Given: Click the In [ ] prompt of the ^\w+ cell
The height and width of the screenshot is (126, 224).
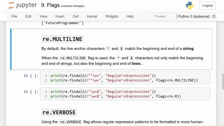Looking at the screenshot, I should pyautogui.click(x=31, y=76).
